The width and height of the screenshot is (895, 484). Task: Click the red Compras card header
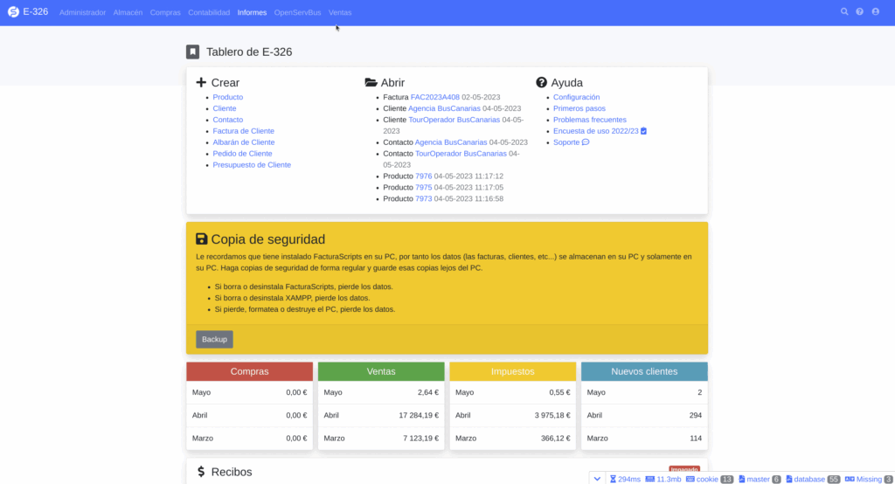[x=249, y=371]
